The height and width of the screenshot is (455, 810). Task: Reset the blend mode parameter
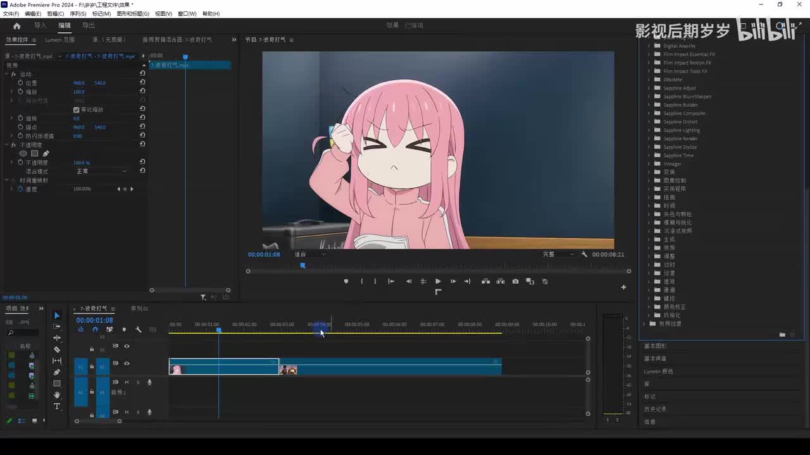pos(142,171)
